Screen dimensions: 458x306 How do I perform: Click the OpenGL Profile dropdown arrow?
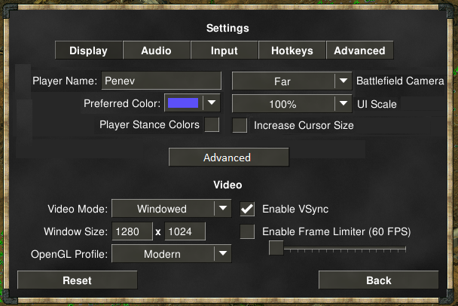[223, 253]
